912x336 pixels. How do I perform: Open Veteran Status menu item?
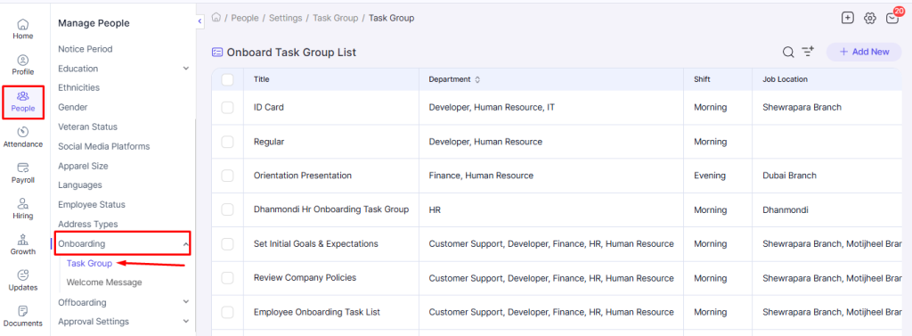point(88,127)
